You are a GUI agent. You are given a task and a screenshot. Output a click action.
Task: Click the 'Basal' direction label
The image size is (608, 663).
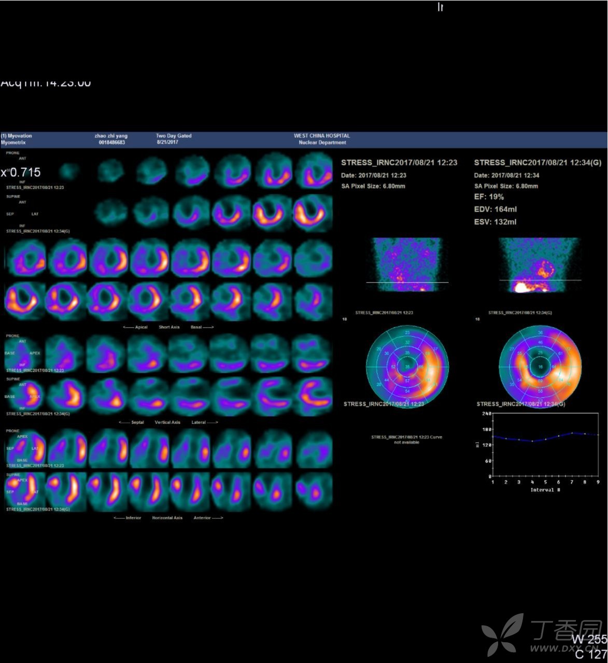(x=196, y=327)
